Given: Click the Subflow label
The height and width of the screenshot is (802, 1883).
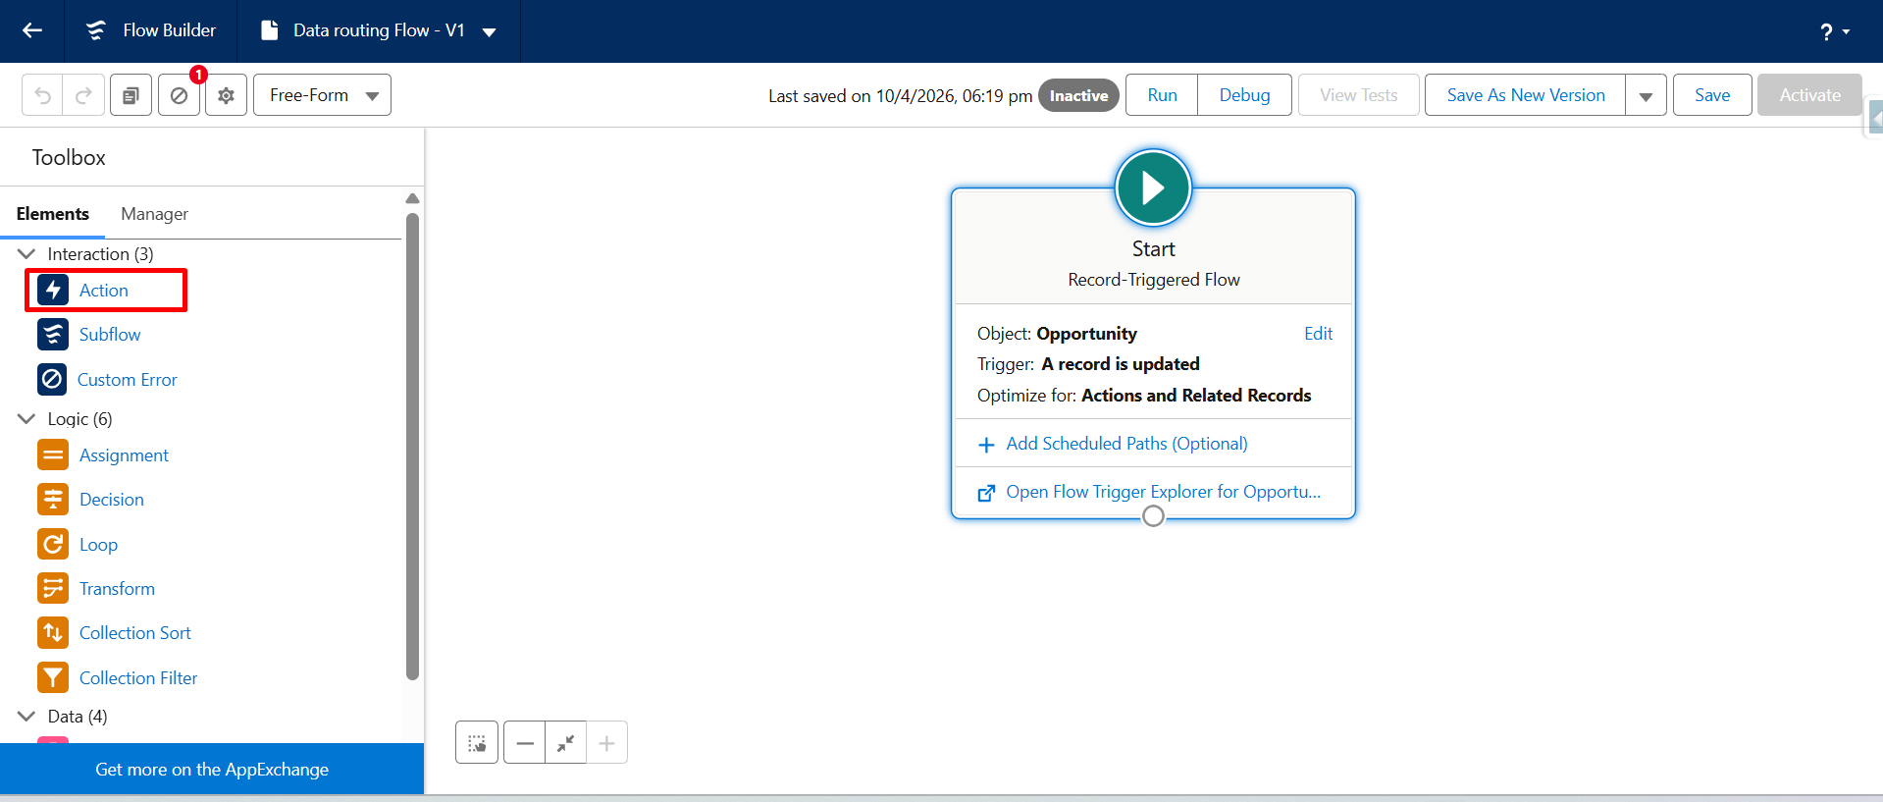Looking at the screenshot, I should pos(110,335).
